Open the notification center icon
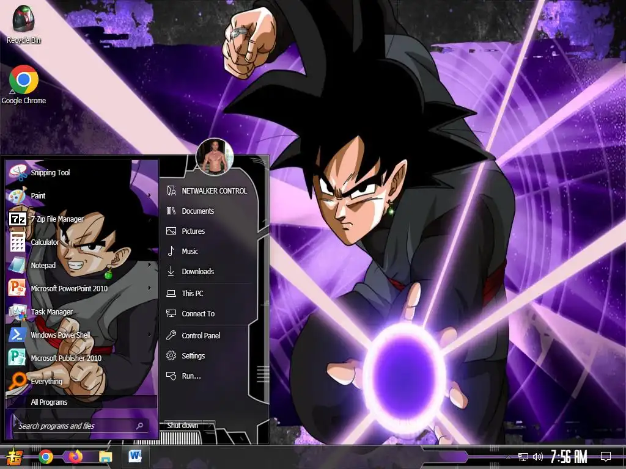 coord(606,457)
